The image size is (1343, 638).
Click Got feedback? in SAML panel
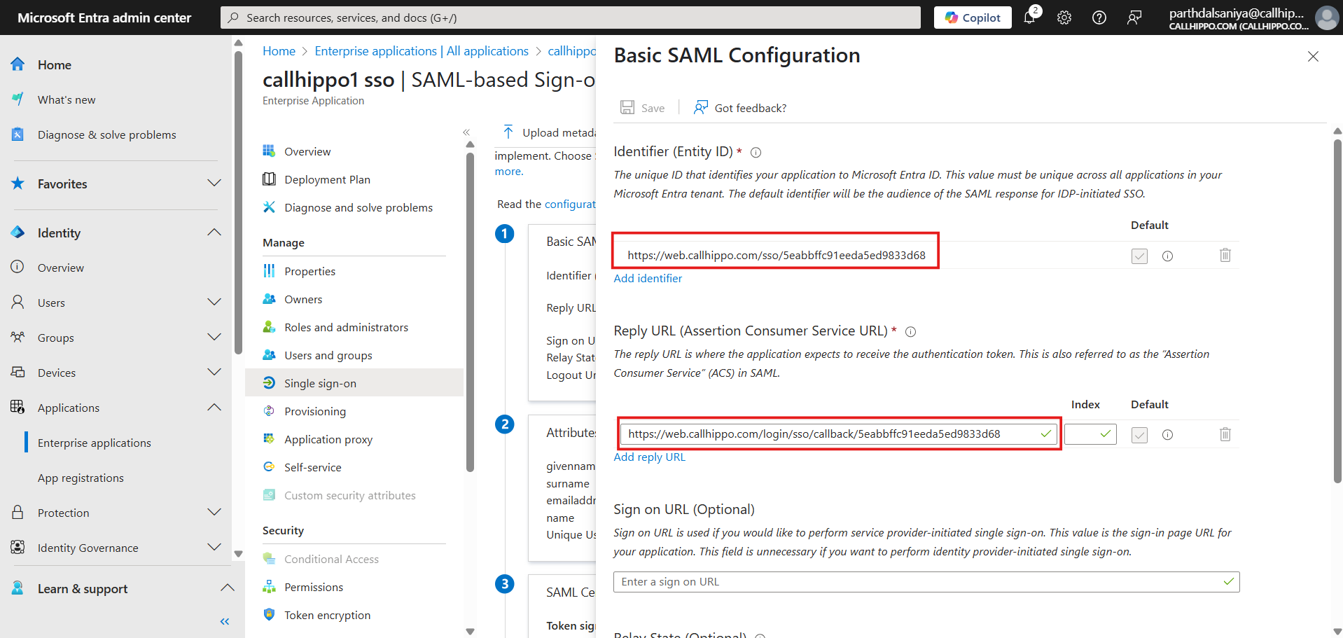coord(740,108)
